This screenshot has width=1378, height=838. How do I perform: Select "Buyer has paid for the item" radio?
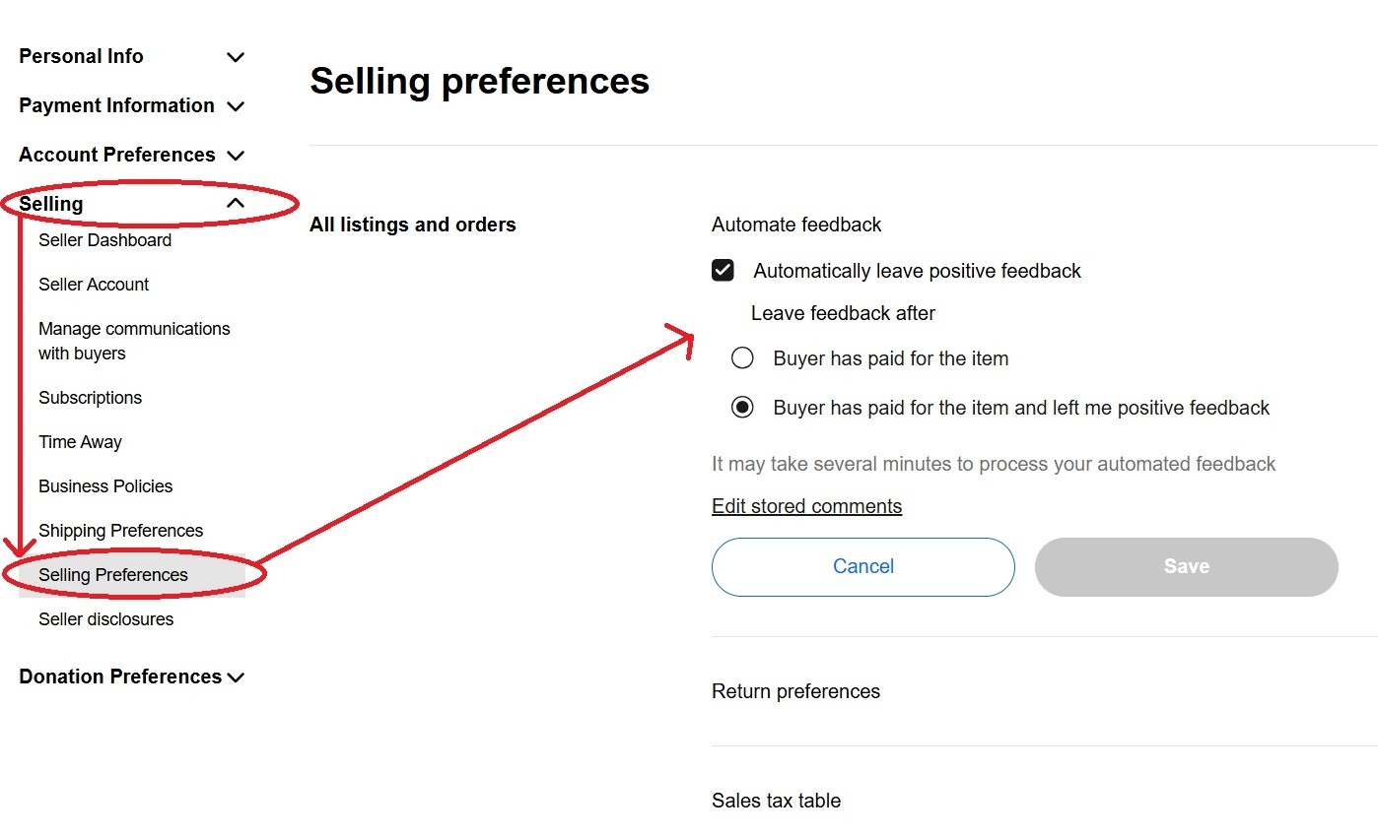click(742, 358)
